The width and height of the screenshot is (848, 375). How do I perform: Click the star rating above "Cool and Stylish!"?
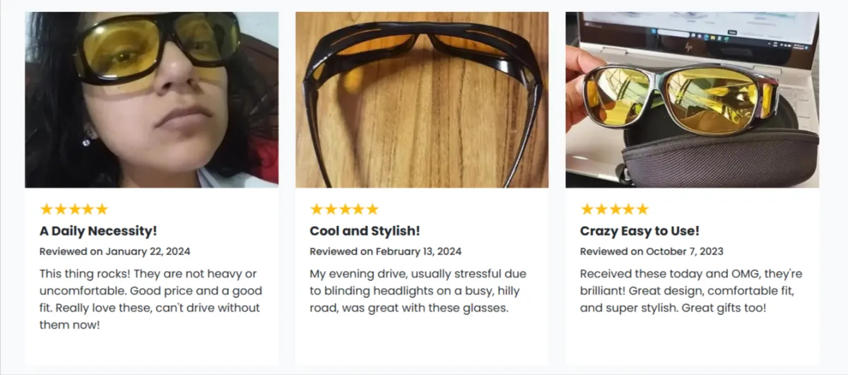click(344, 209)
